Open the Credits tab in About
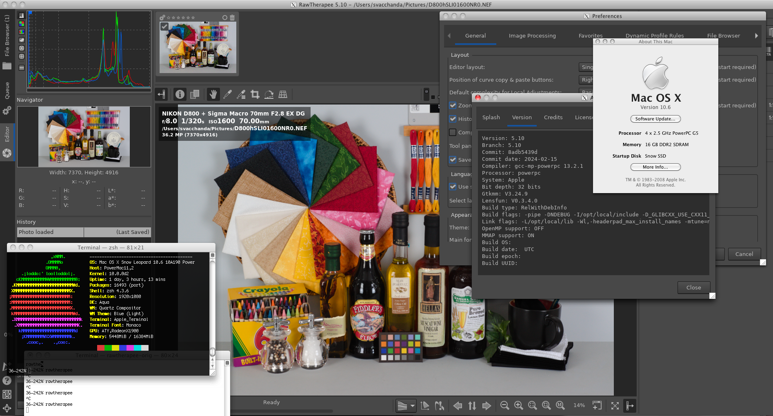Image resolution: width=773 pixels, height=416 pixels. pyautogui.click(x=553, y=118)
